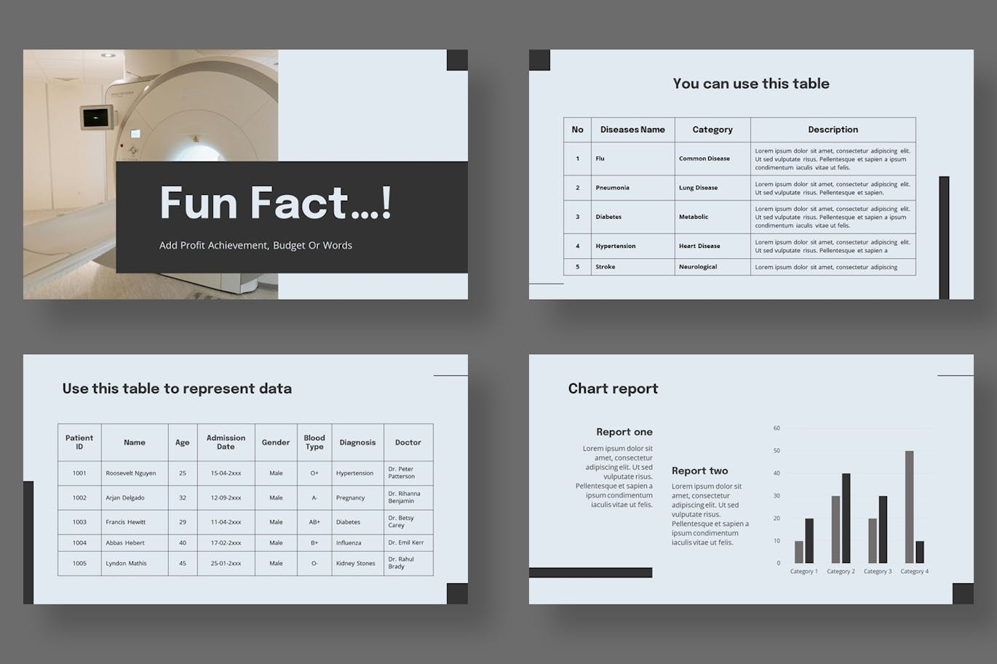The width and height of the screenshot is (997, 664).
Task: Click the 'Patient ID' column header
Action: click(79, 442)
